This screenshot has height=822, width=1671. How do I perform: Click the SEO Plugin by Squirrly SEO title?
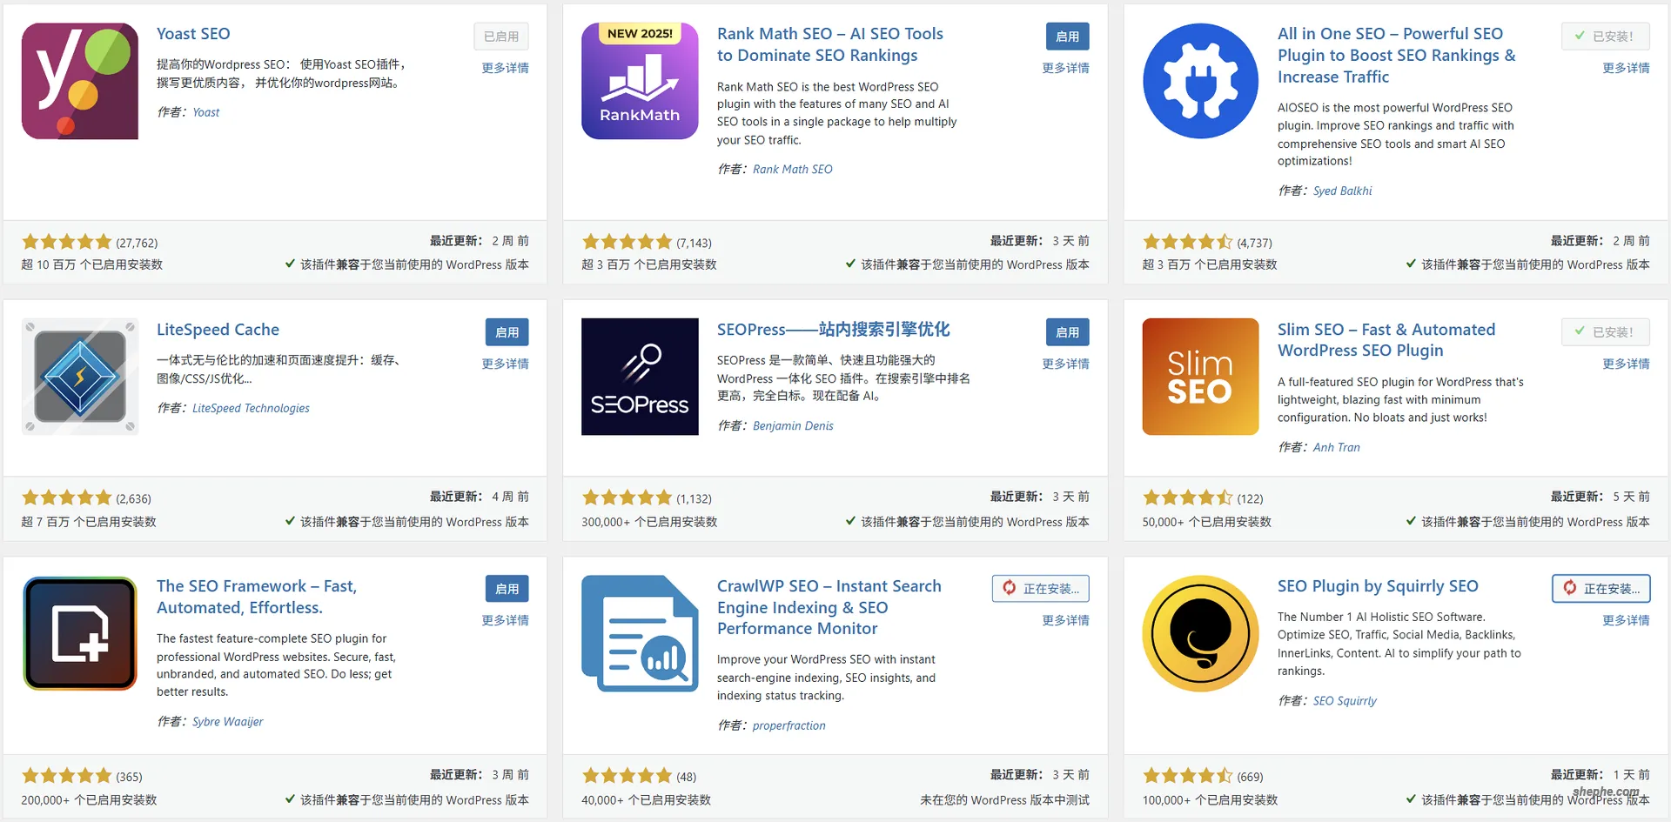[1378, 586]
